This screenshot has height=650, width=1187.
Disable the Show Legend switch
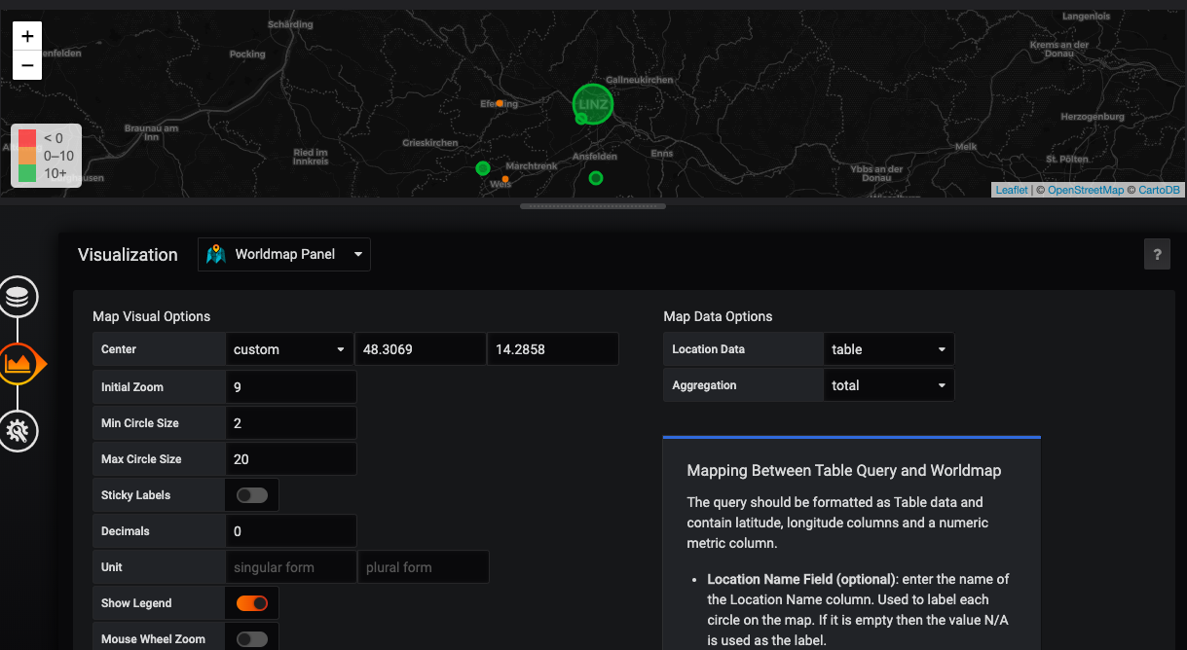252,603
